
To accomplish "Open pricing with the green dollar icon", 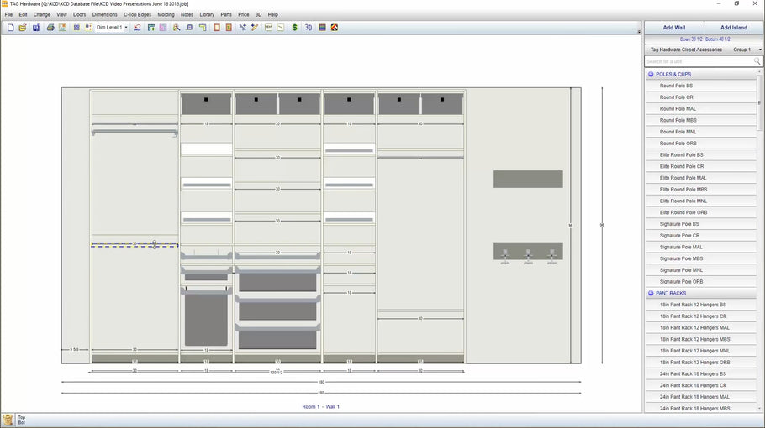I will [x=294, y=28].
